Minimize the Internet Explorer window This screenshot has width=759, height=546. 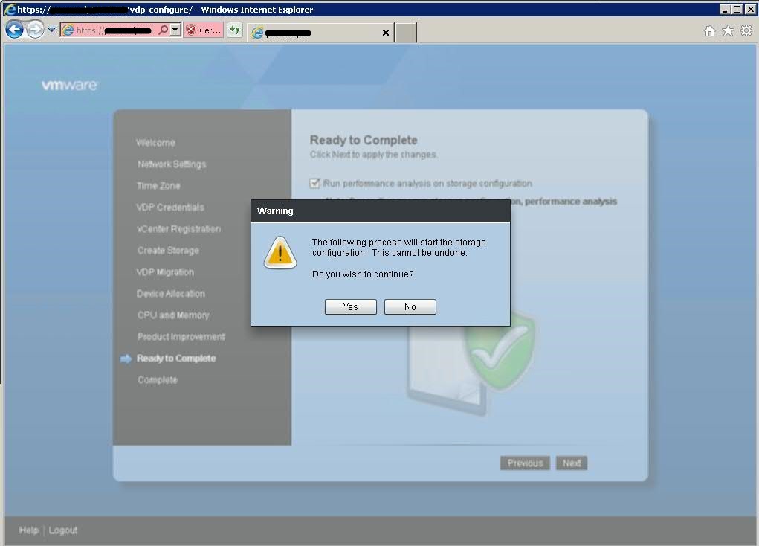point(725,9)
